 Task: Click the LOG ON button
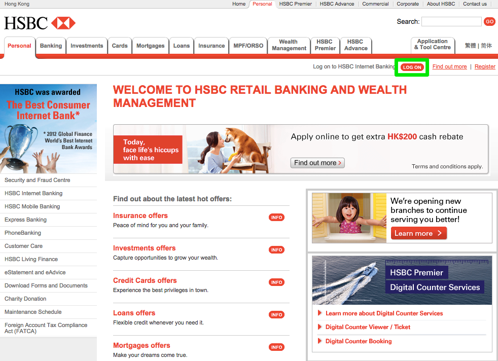(x=412, y=67)
